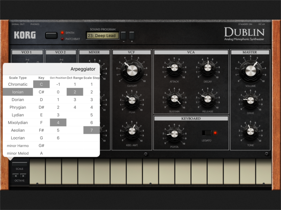Viewport: 281px width, 210px height.
Task: Select the highlighted Oct Range value 2
Action: click(75, 92)
